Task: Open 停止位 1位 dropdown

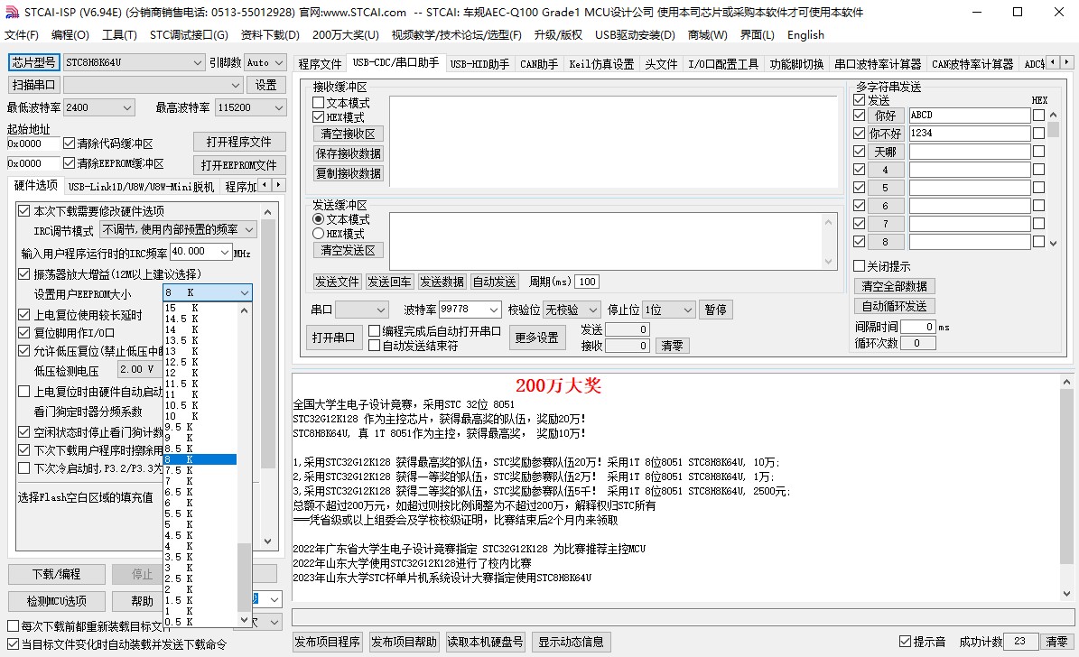Action: point(670,310)
